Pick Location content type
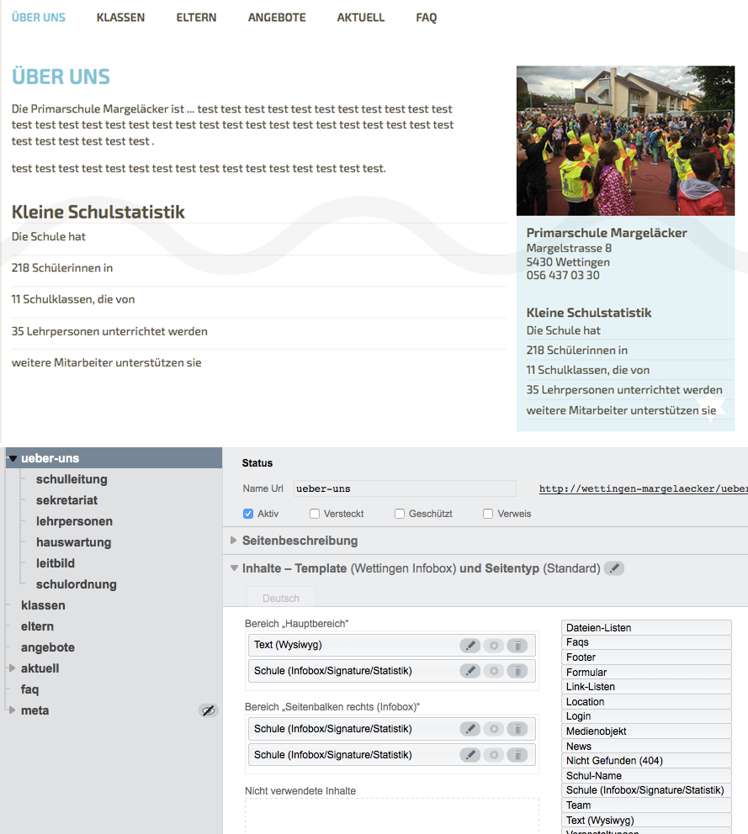 click(x=646, y=701)
